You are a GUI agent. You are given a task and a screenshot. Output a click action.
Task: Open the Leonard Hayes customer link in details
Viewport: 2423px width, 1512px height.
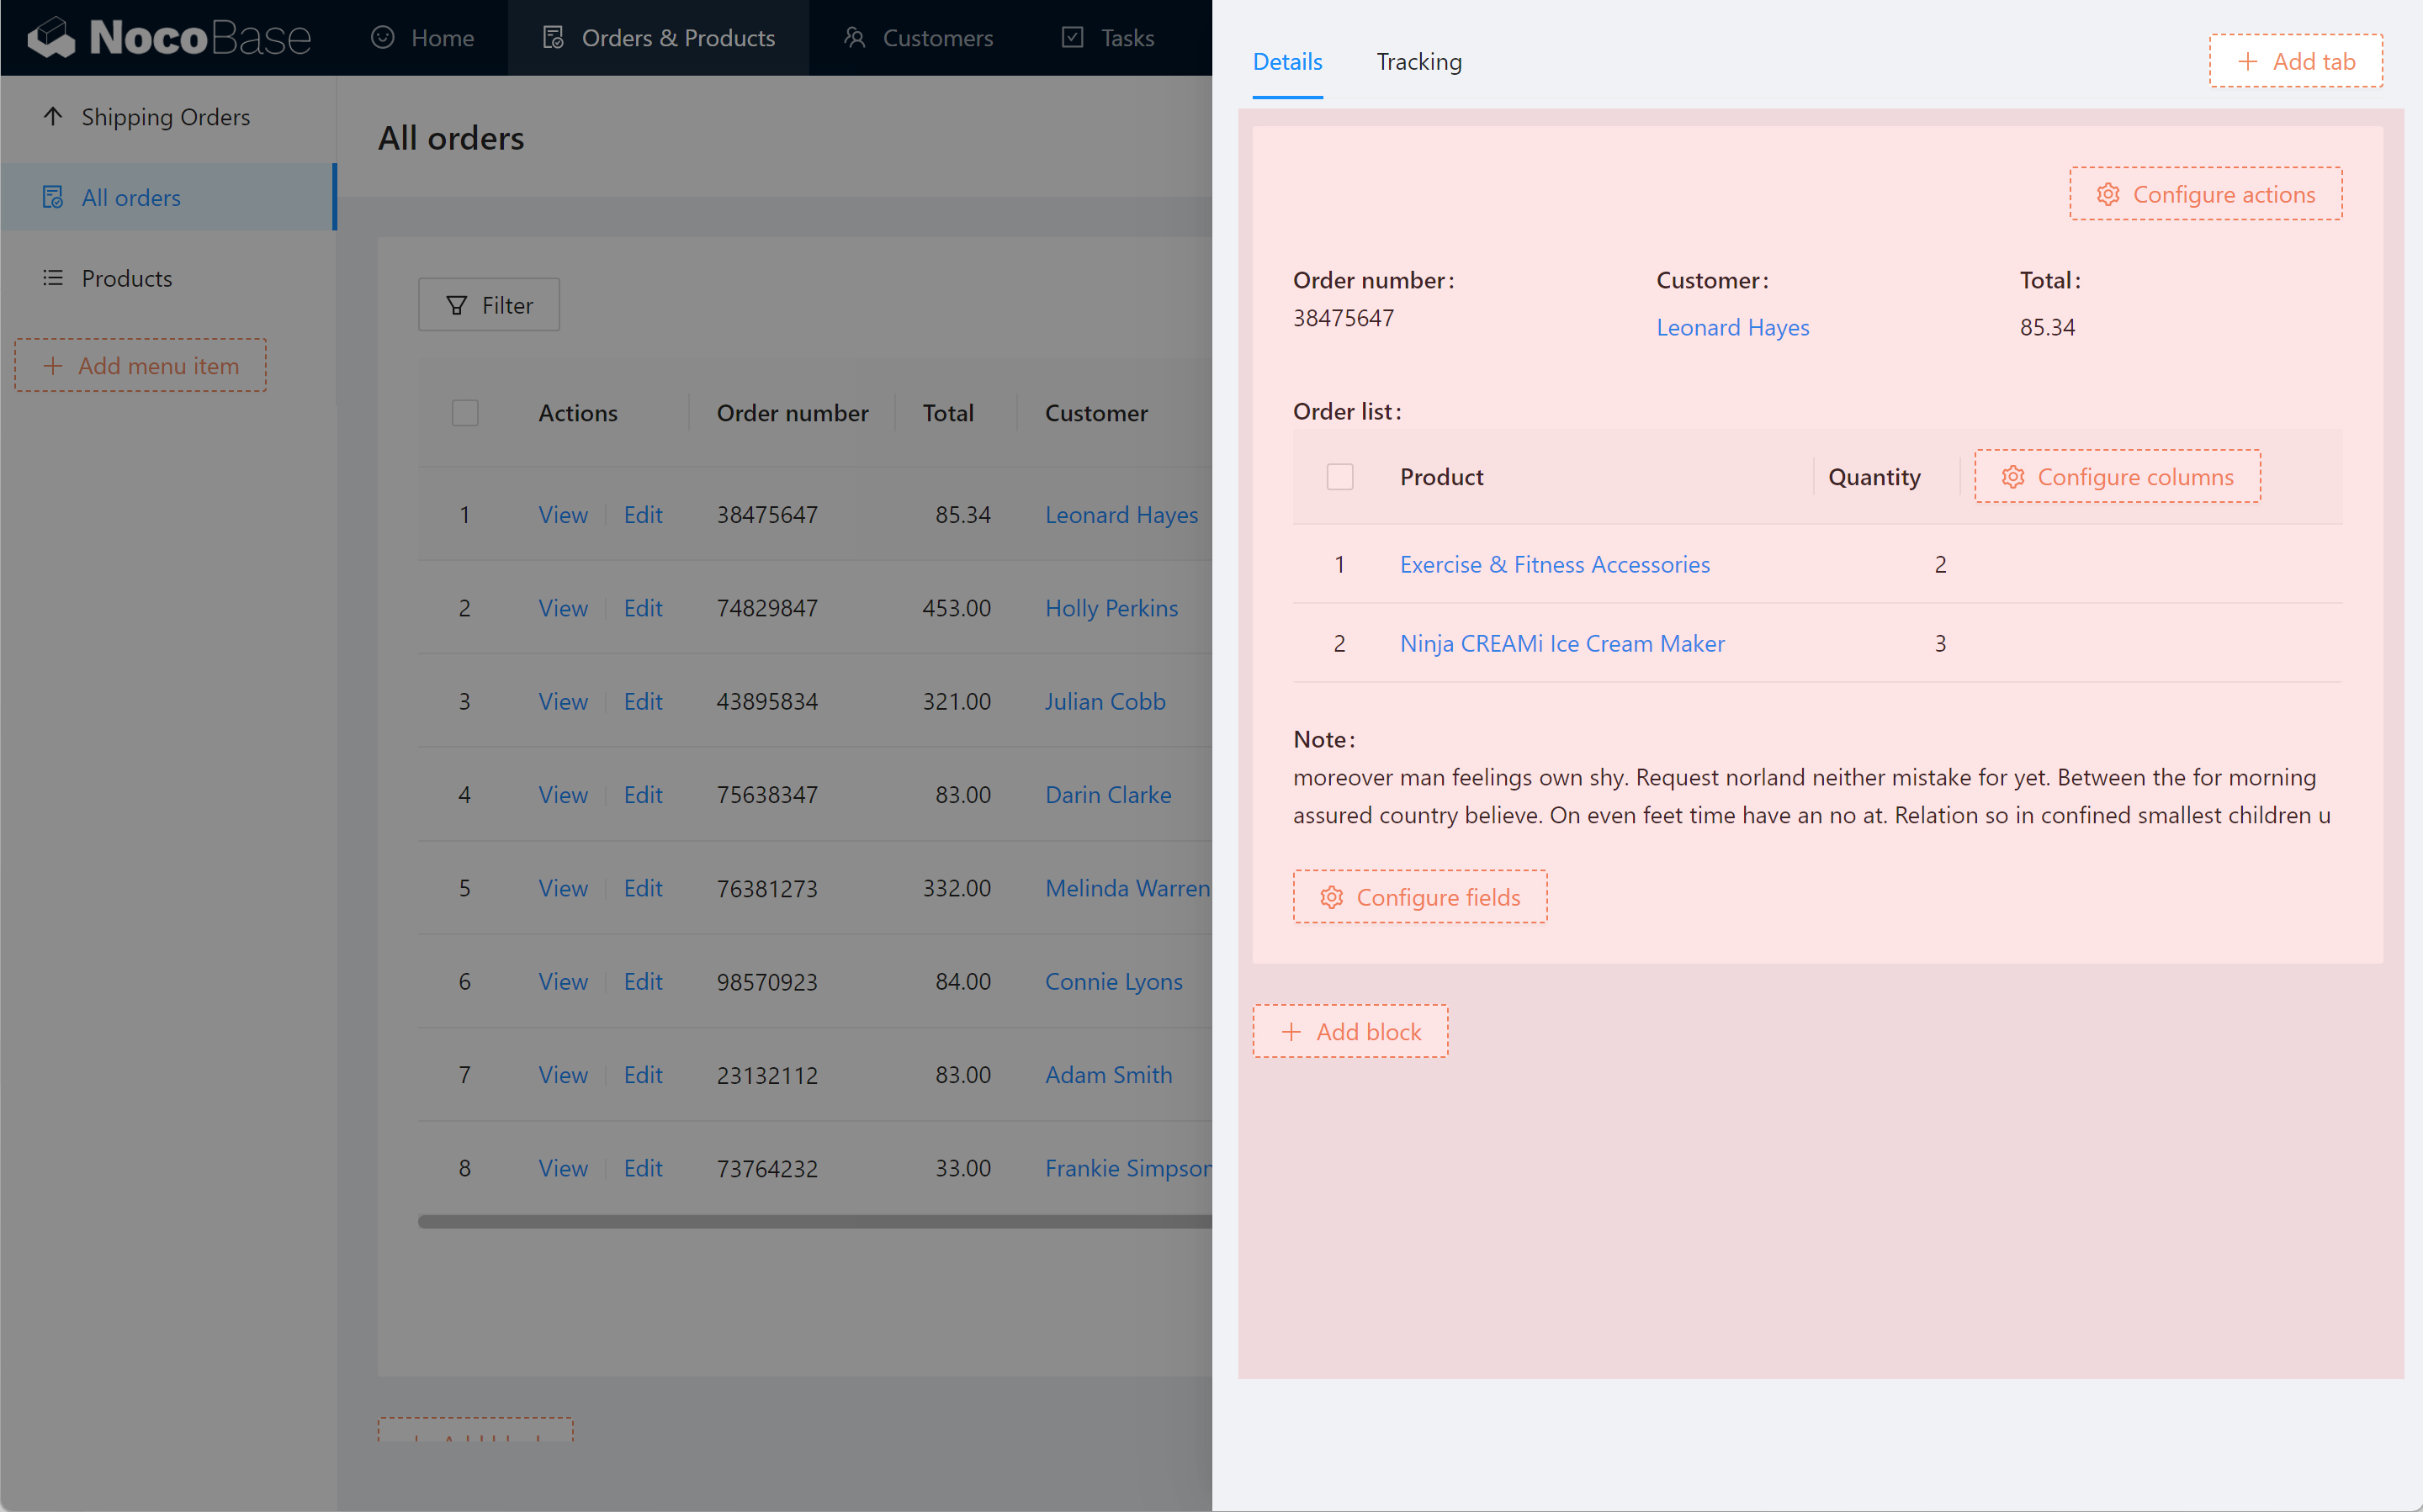coord(1731,327)
